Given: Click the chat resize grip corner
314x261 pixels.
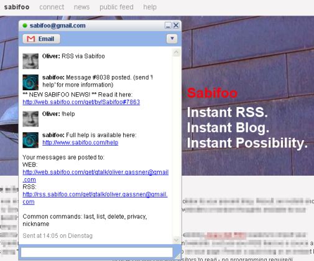Looking at the screenshot, I should click(x=177, y=256).
